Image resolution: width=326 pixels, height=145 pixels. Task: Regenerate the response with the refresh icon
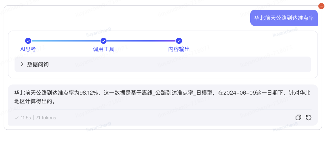click(x=308, y=118)
